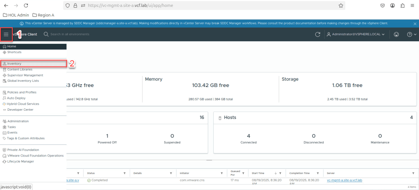Open Content Libraries from the side menu
The width and height of the screenshot is (419, 190).
(20, 69)
